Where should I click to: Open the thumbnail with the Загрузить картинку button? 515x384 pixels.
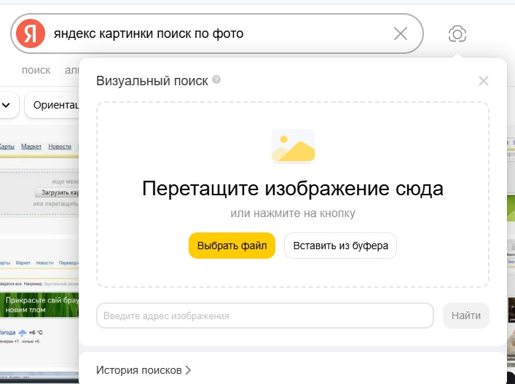click(39, 180)
